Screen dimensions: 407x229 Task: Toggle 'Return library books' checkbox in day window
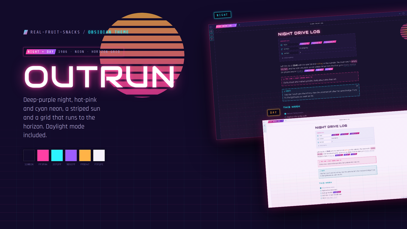coord(321,188)
